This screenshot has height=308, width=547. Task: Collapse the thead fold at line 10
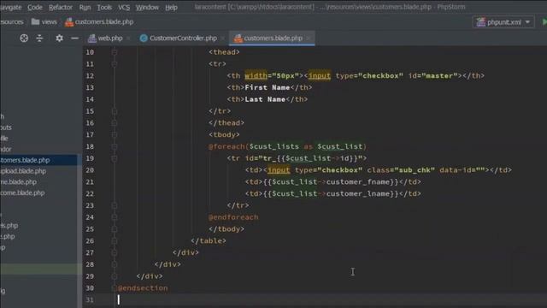114,52
